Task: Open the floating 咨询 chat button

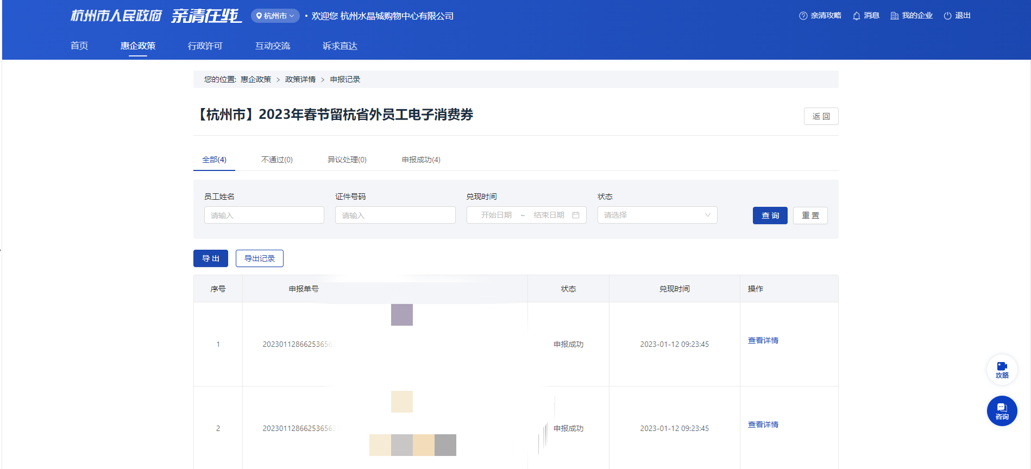Action: (1002, 411)
